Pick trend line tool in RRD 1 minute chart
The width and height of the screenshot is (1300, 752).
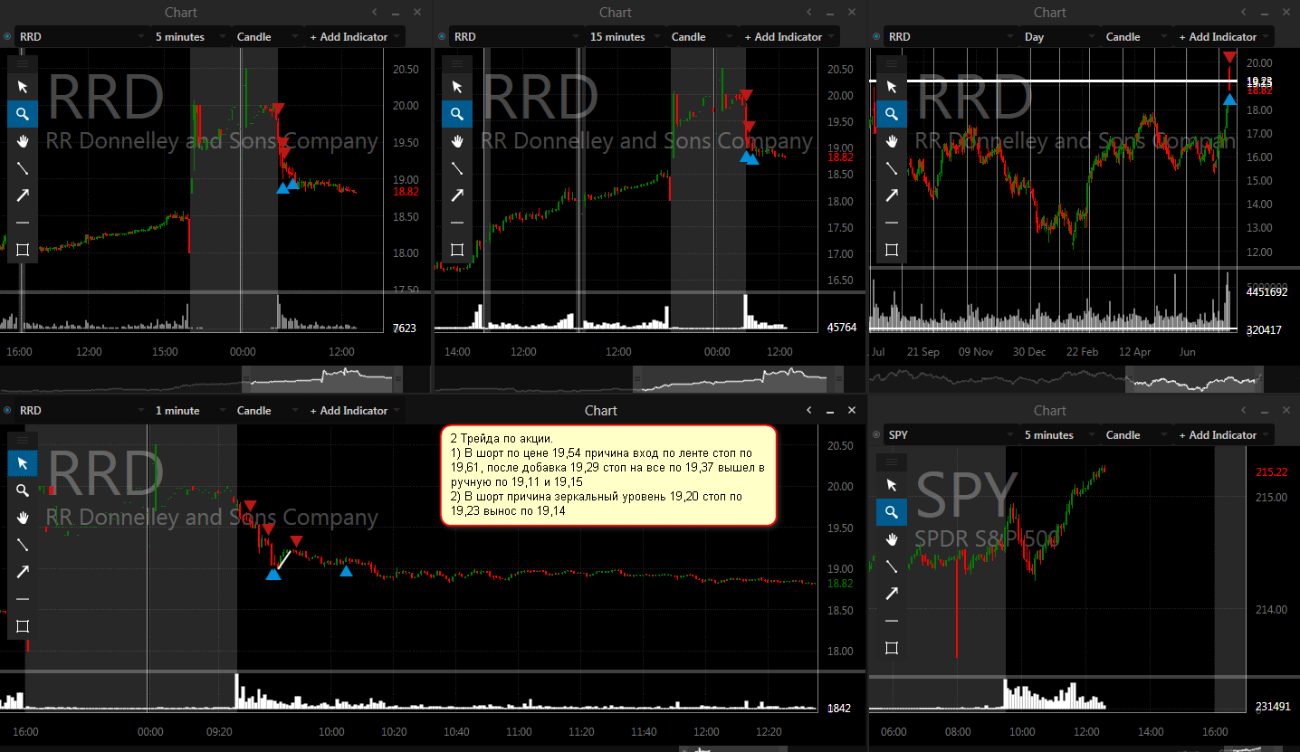pos(23,545)
